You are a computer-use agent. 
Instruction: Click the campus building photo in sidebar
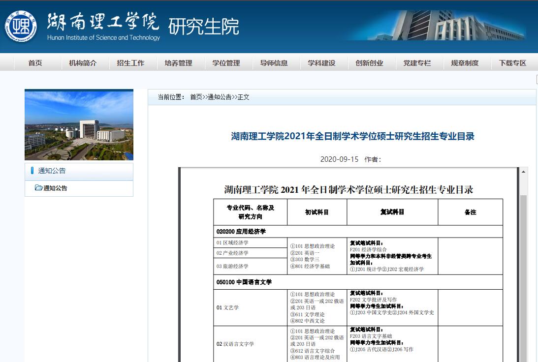(x=79, y=125)
